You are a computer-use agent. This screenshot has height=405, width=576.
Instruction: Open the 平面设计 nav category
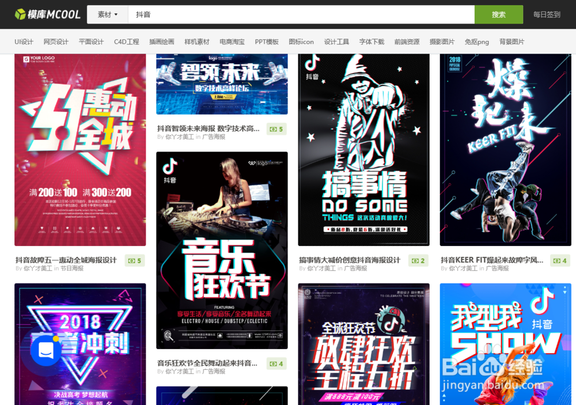(90, 41)
